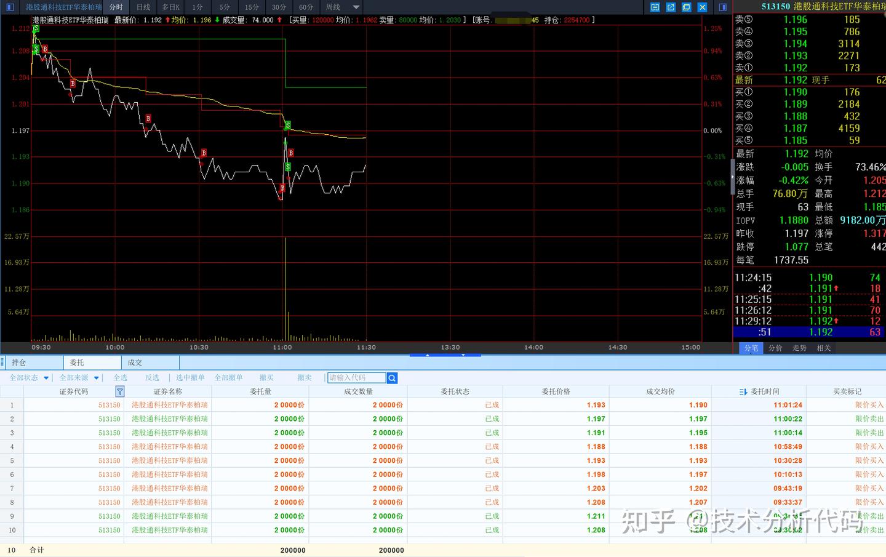Open the 全部状态 status dropdown

click(x=28, y=378)
